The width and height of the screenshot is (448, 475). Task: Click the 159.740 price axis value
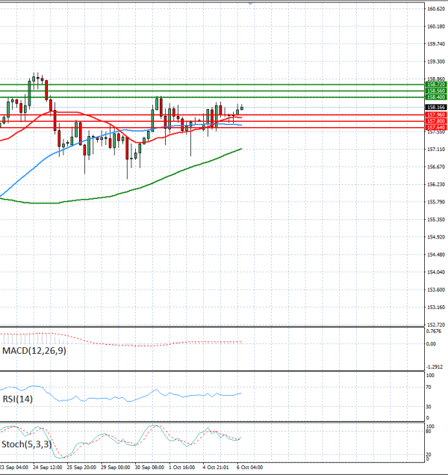(x=436, y=44)
